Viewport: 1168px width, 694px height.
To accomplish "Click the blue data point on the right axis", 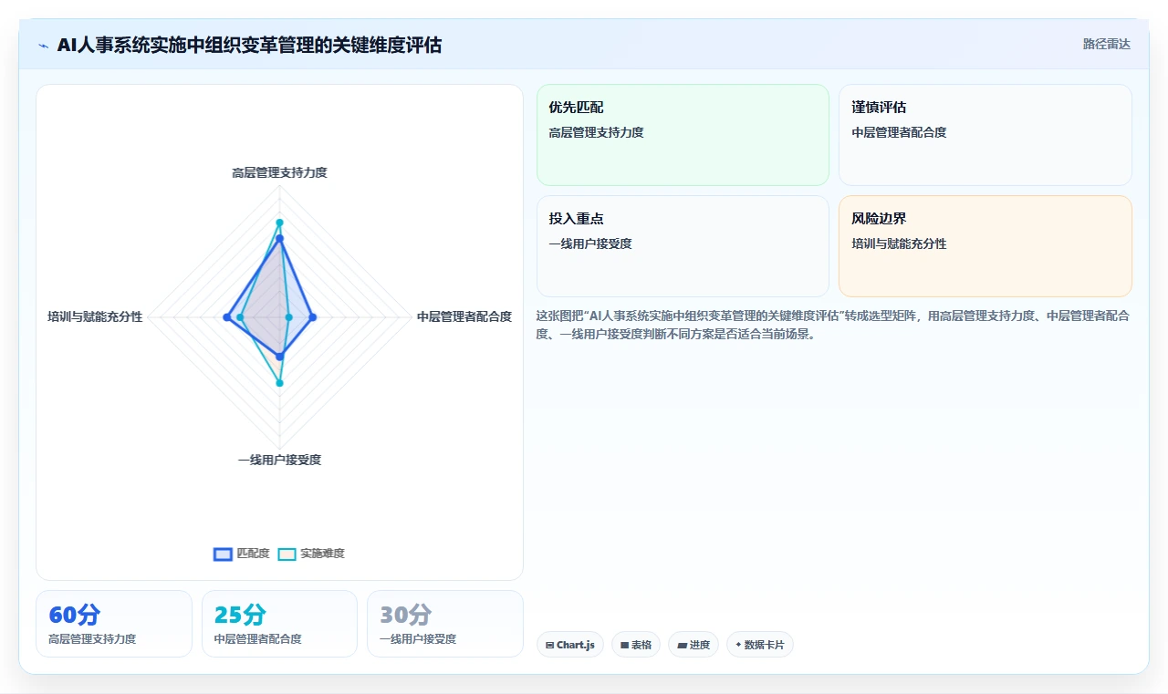I will [313, 317].
